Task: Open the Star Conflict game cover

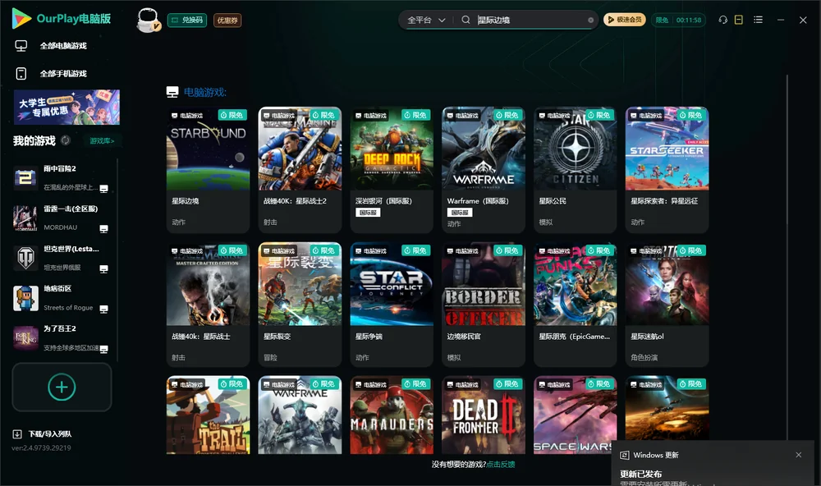Action: point(392,284)
